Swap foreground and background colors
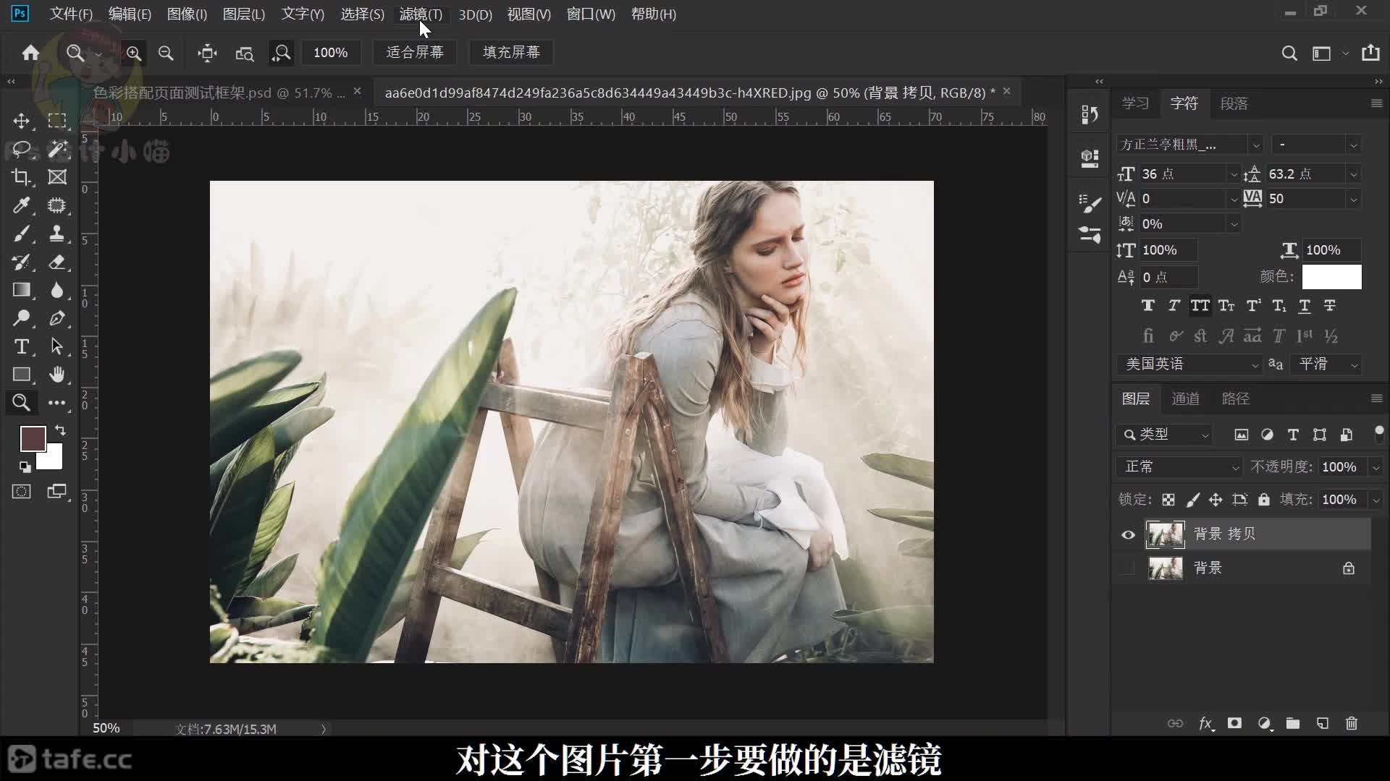The image size is (1390, 781). pos(60,430)
